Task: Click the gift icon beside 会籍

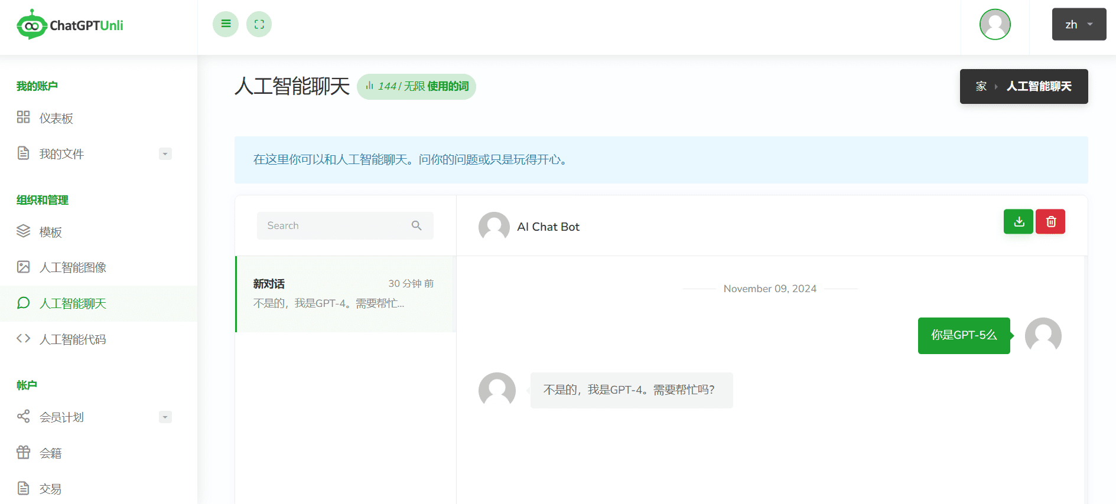Action: [23, 452]
